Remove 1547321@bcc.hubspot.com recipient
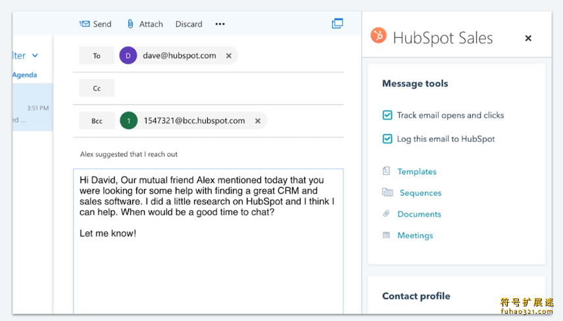563x321 pixels. (x=258, y=121)
